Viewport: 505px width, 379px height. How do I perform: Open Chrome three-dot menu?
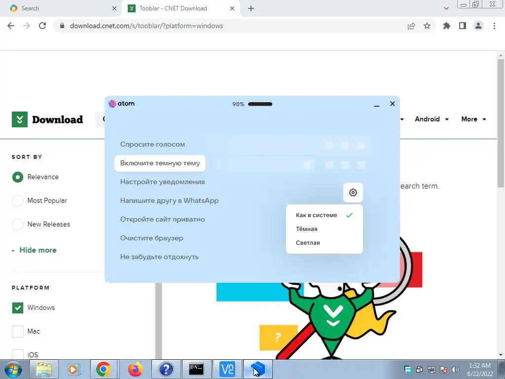point(494,26)
